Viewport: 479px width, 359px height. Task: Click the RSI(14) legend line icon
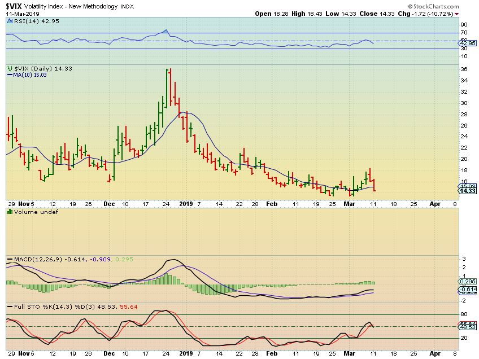coord(8,21)
